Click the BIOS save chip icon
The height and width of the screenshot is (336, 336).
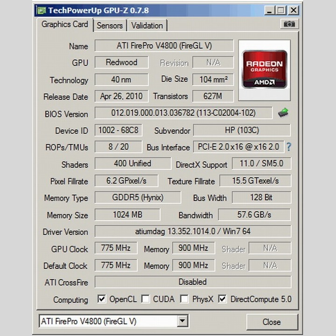[x=283, y=113]
